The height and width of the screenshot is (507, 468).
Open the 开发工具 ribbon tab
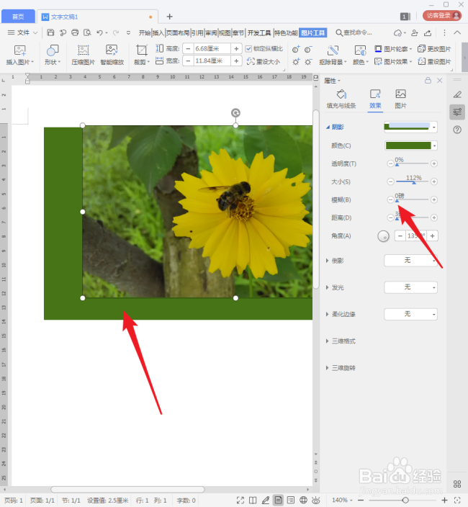259,32
